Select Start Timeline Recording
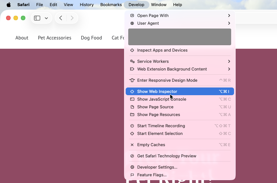This screenshot has width=277, height=183. coord(180,126)
